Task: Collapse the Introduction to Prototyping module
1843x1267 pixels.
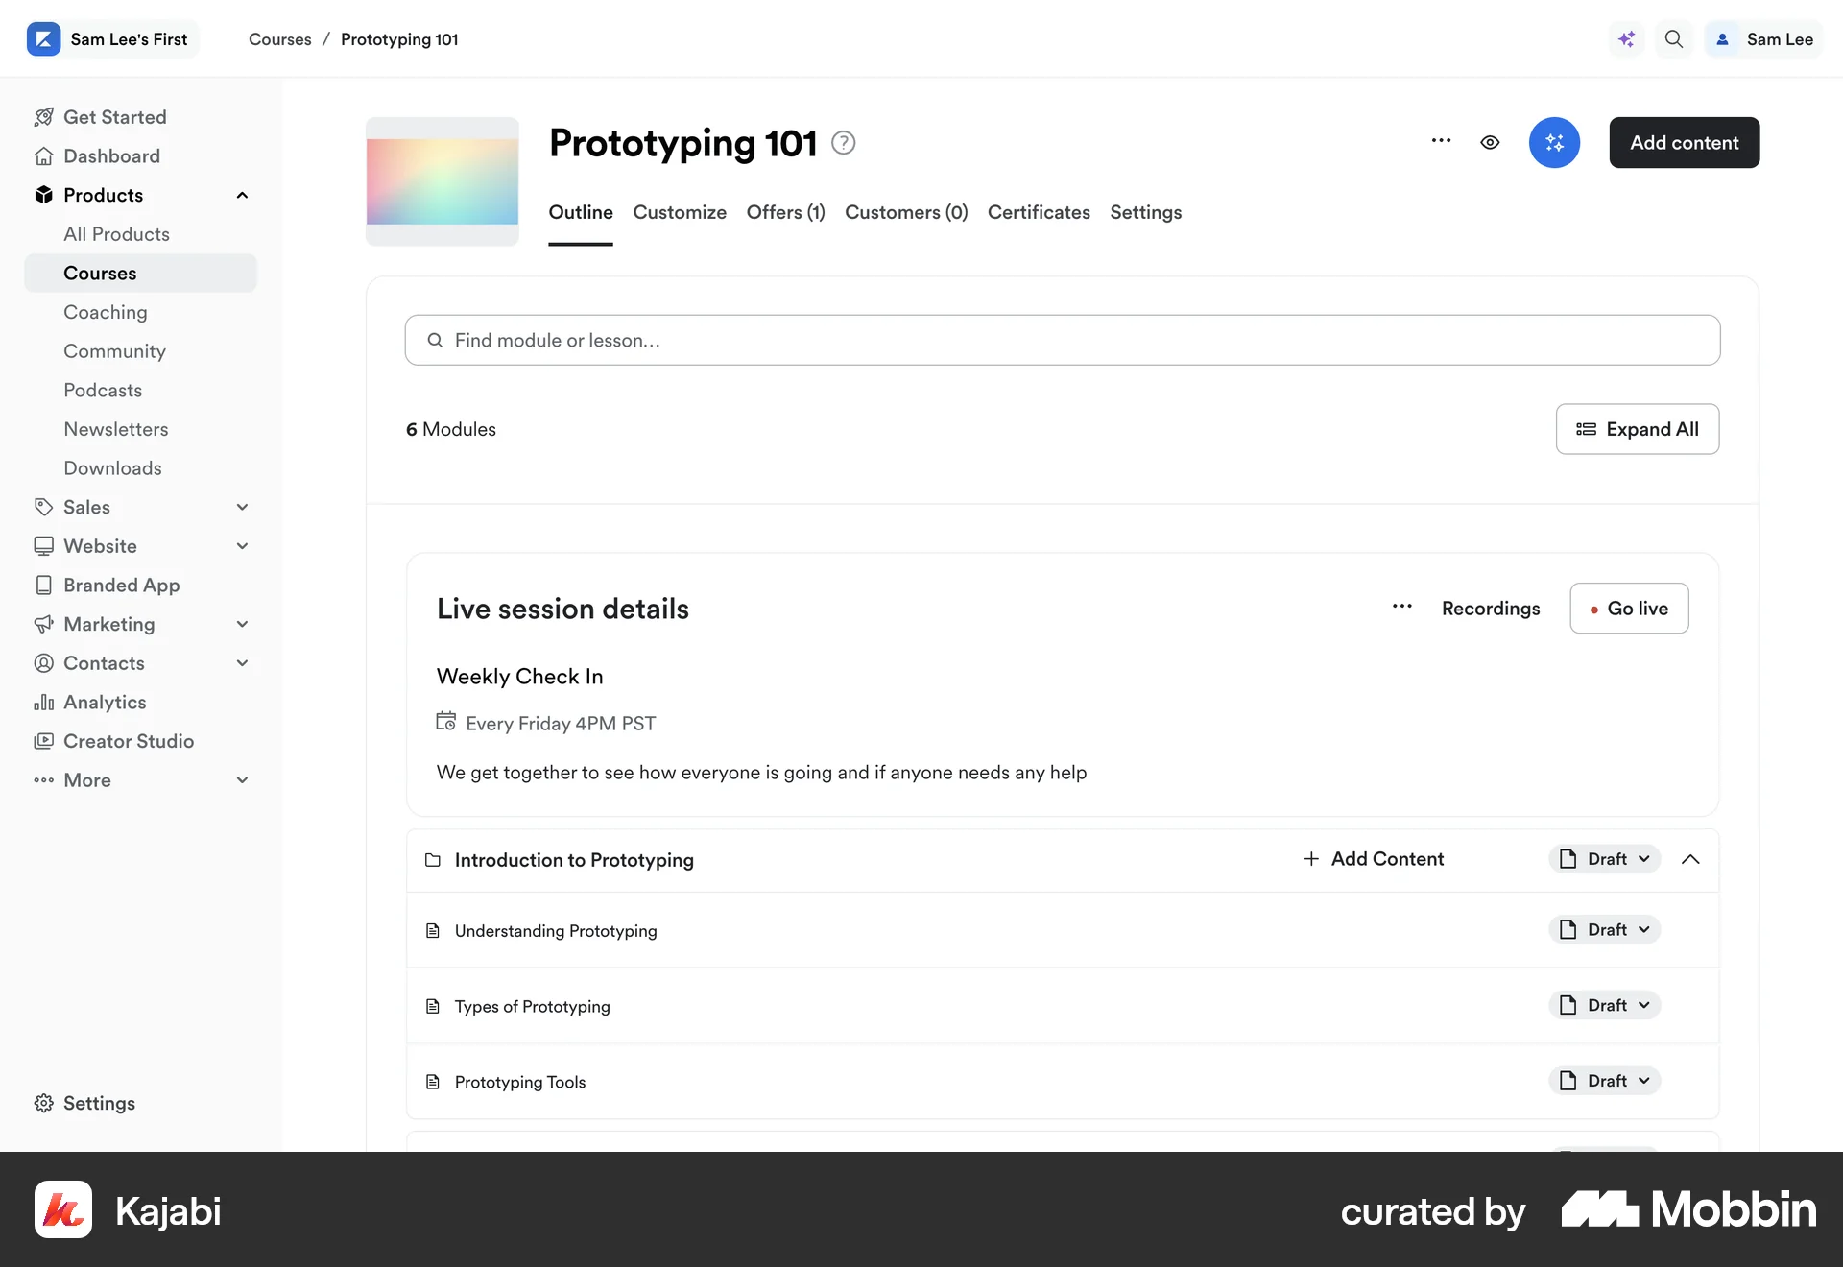Action: pyautogui.click(x=1690, y=859)
